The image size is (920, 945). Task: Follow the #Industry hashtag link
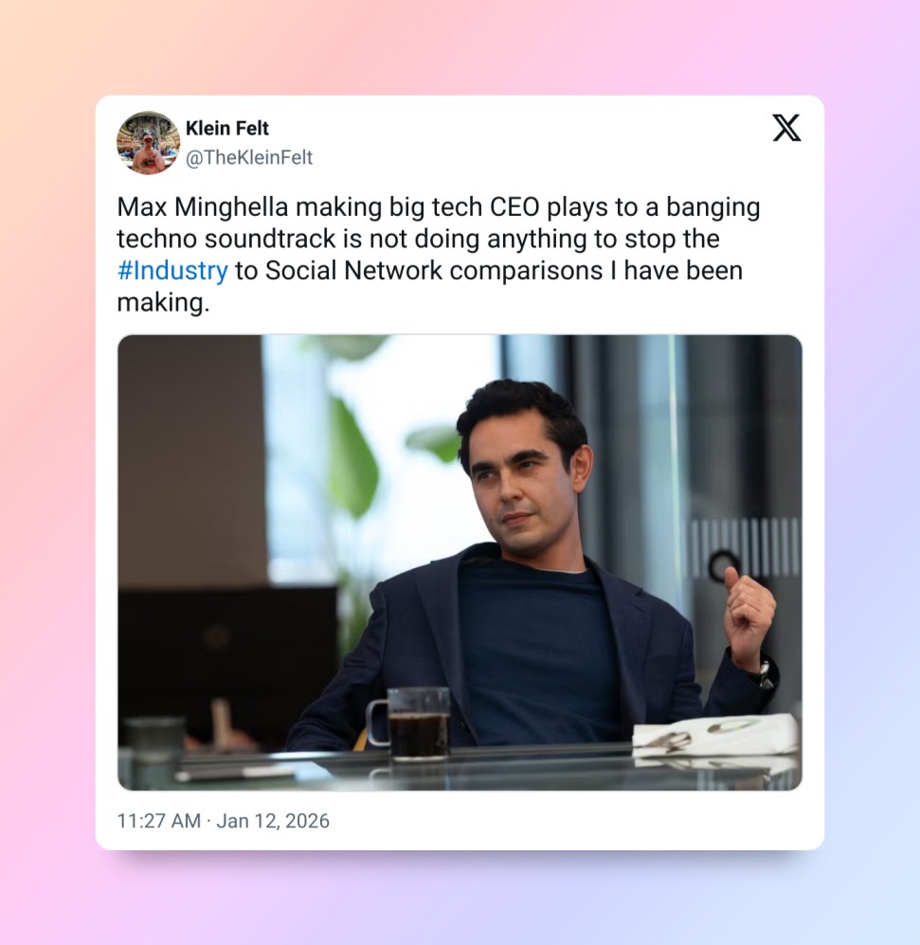[172, 271]
